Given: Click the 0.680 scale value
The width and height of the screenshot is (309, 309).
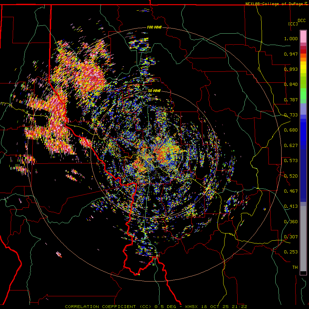Looking at the screenshot, I should 291,130.
